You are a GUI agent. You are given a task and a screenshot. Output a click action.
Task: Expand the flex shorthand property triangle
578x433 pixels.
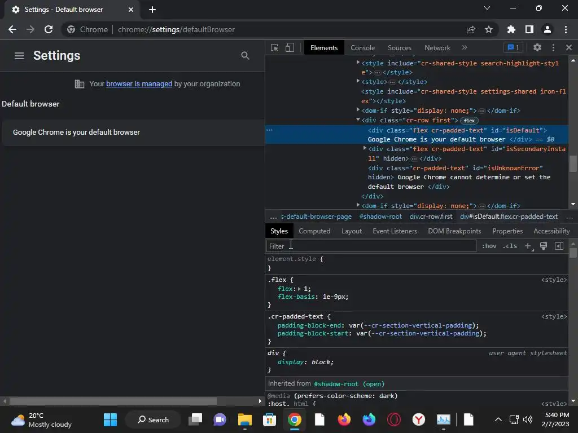click(299, 289)
